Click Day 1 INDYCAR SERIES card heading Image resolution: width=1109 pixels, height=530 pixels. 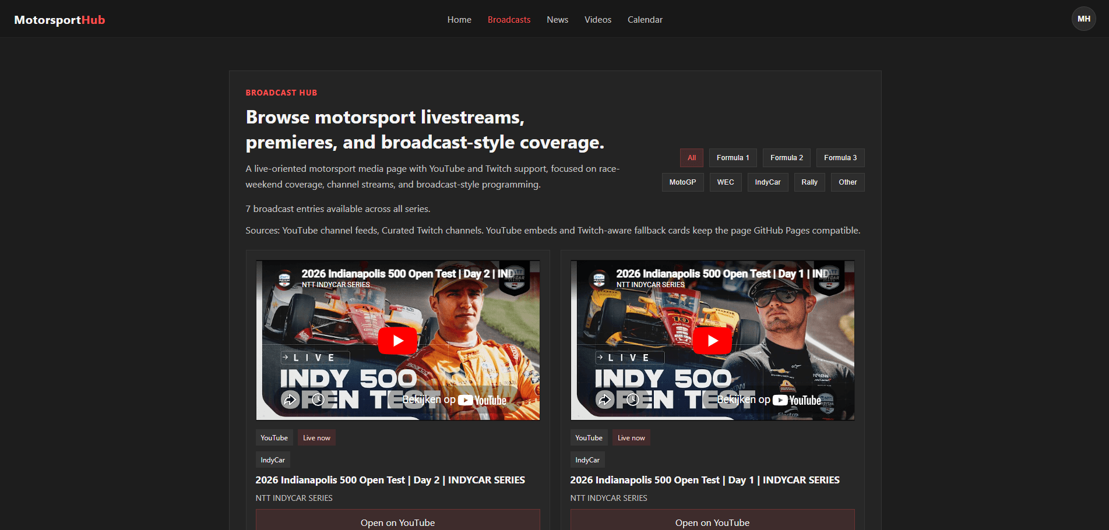coord(705,480)
